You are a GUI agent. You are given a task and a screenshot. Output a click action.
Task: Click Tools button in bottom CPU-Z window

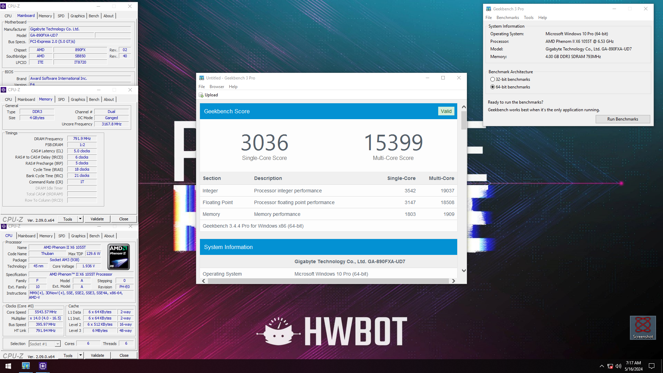[68, 355]
